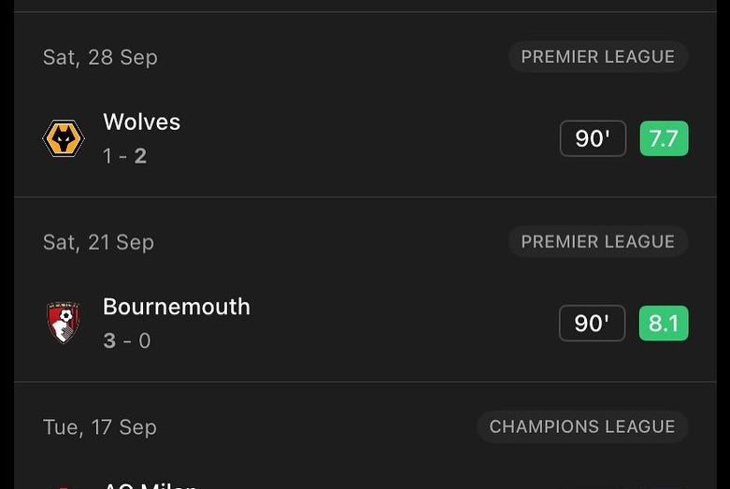Open the 8.1 match rating badge
Viewport: 730px width, 489px height.
pos(664,324)
